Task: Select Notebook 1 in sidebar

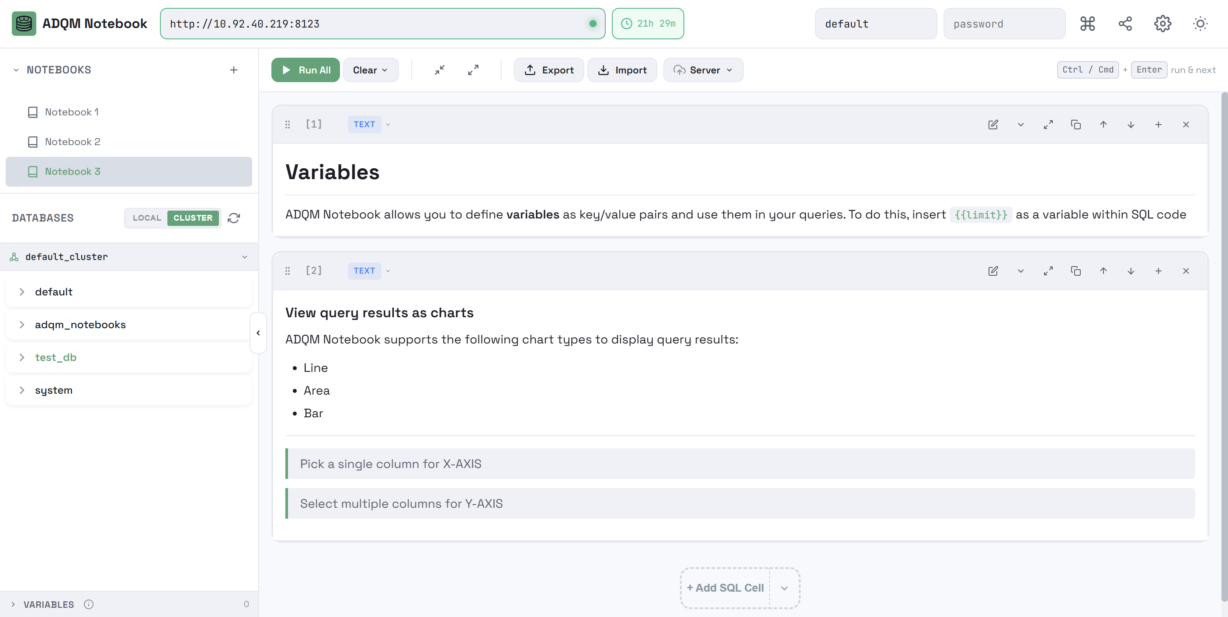Action: pos(72,112)
